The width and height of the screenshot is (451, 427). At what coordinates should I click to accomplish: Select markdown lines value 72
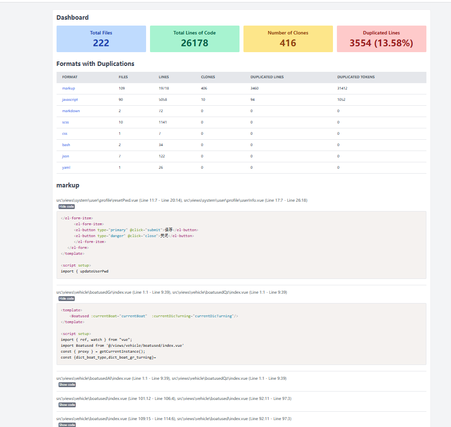pyautogui.click(x=161, y=111)
